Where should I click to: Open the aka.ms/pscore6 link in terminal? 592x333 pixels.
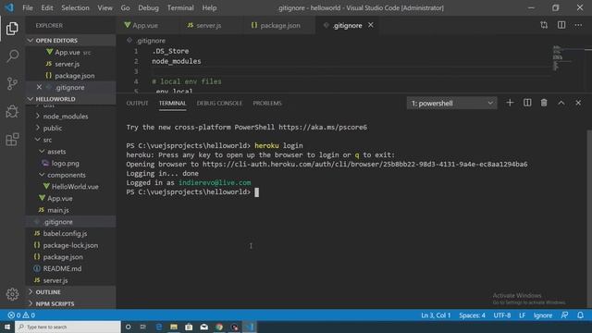pos(323,128)
